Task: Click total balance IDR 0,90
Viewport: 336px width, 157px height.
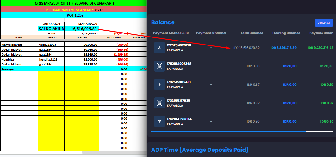Action: coord(253,121)
